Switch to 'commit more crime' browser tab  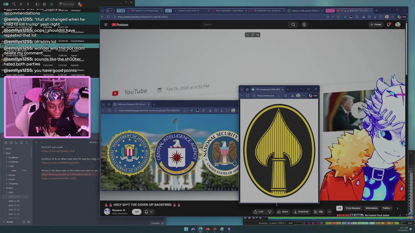(x=191, y=11)
